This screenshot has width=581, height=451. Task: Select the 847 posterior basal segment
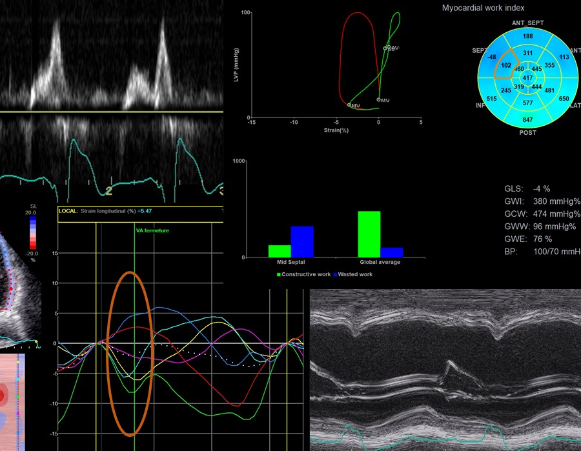[x=527, y=120]
